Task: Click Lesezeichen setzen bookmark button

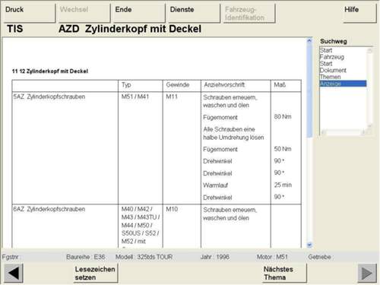Action: coord(96,273)
